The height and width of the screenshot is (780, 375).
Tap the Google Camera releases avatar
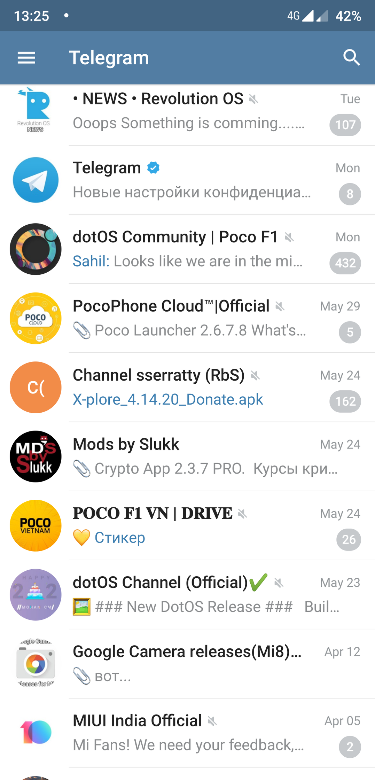click(36, 663)
